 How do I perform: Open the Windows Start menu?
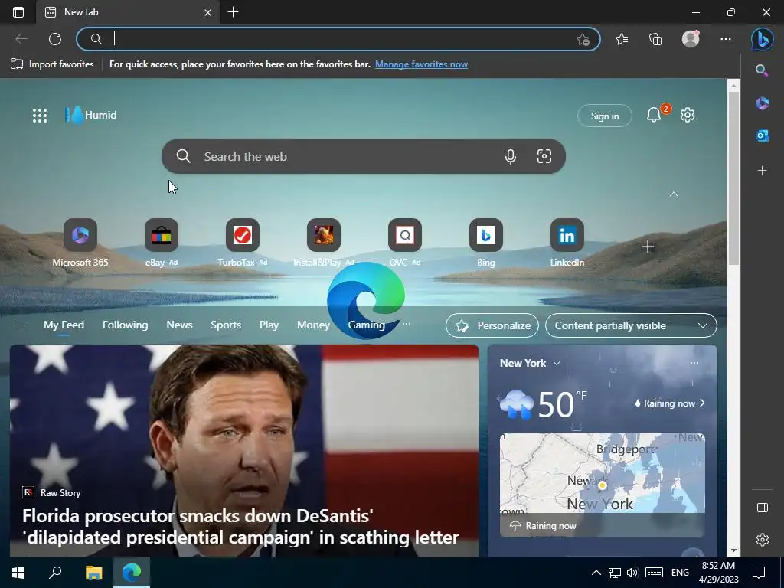click(18, 573)
